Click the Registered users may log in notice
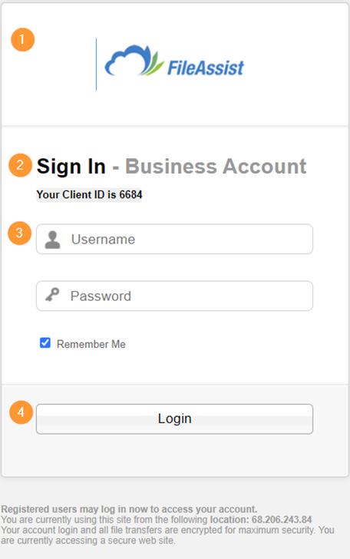Image resolution: width=350 pixels, height=559 pixels. coord(129,509)
